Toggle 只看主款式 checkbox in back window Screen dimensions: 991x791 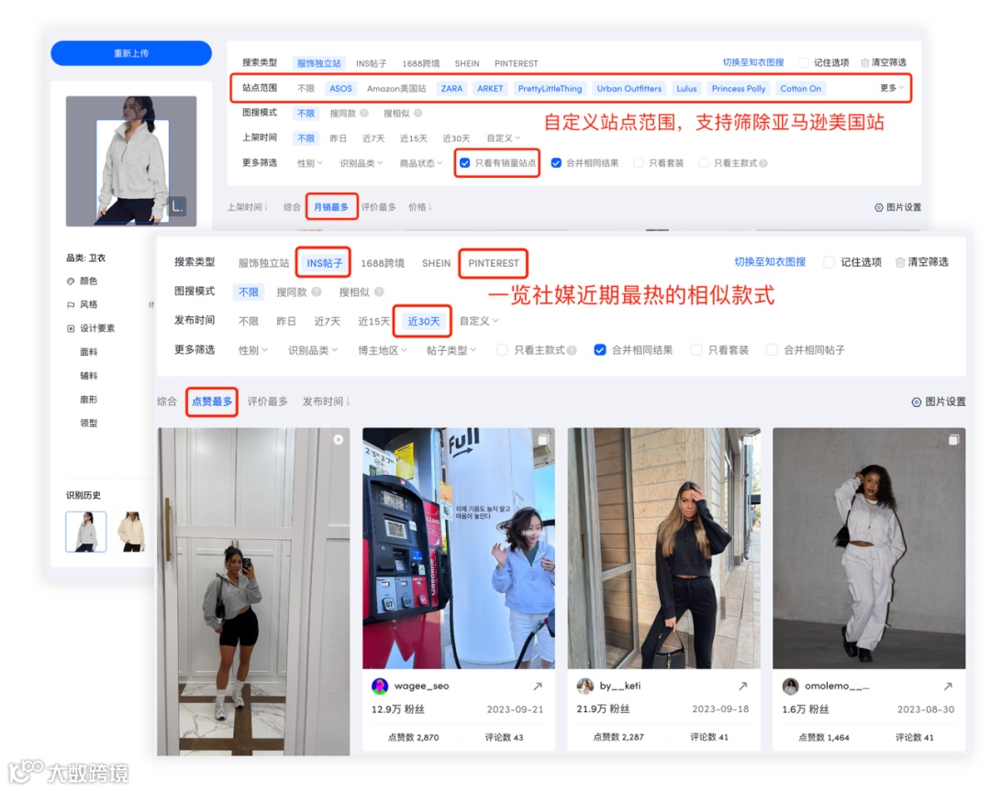[x=704, y=163]
